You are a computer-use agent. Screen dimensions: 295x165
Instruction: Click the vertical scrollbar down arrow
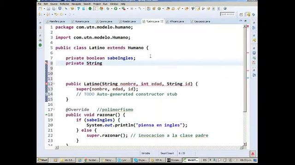point(245,144)
